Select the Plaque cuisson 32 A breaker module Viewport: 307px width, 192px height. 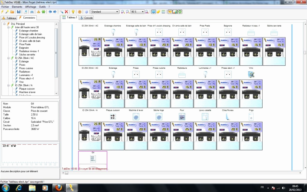[113, 136]
